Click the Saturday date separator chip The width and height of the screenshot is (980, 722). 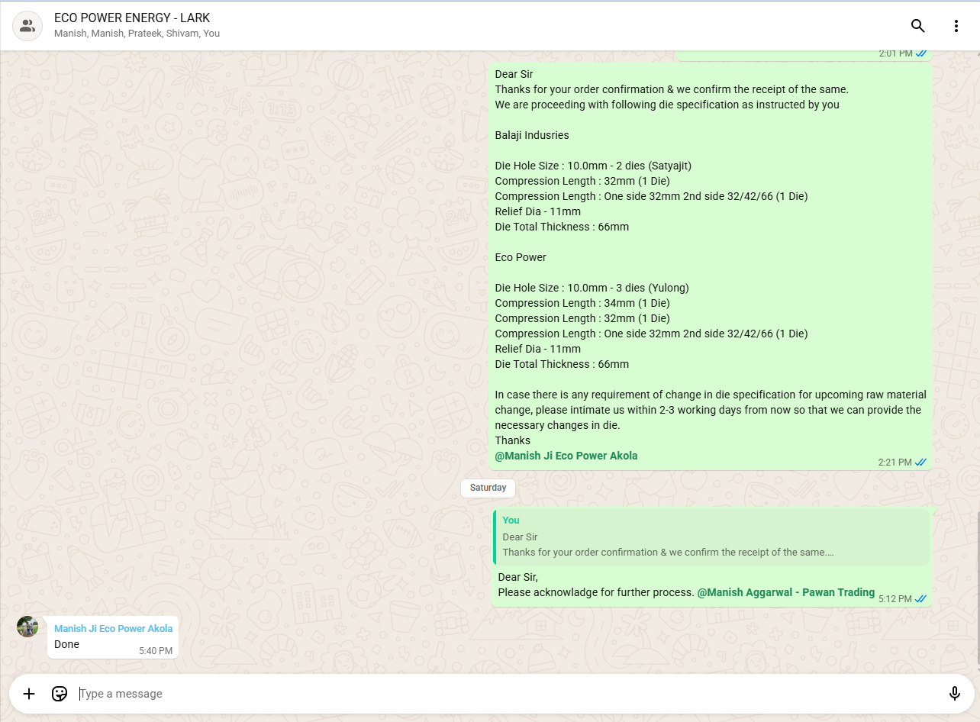pyautogui.click(x=488, y=488)
